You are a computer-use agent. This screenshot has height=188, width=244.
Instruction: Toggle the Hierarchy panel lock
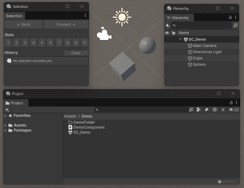230,17
